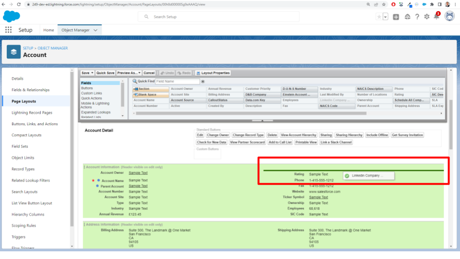The height and width of the screenshot is (259, 460).
Task: Click the browser address bar URL
Action: click(119, 4)
